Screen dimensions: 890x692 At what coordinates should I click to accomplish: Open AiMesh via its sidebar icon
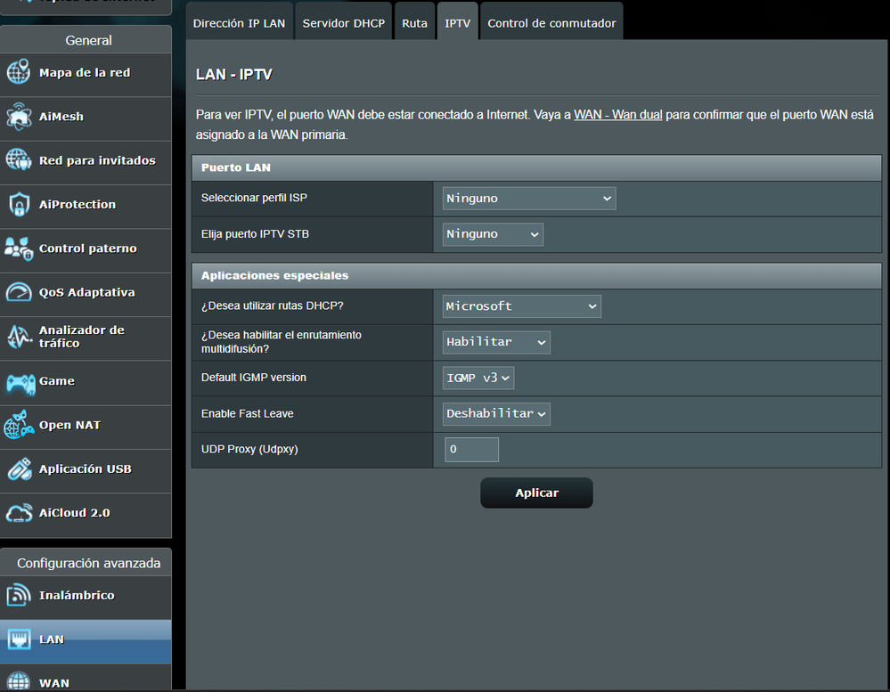click(x=19, y=117)
